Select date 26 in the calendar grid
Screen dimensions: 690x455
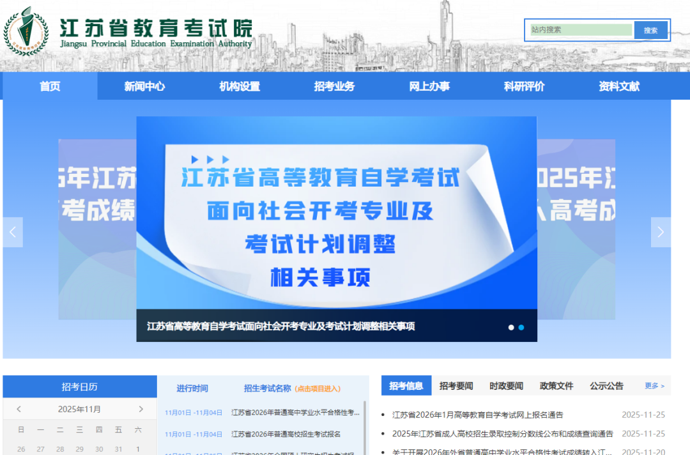click(x=20, y=449)
